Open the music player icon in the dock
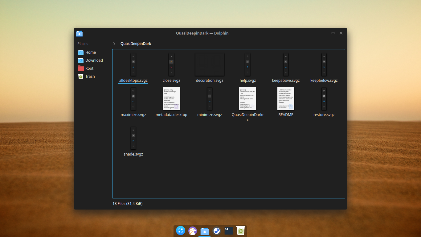 click(217, 231)
